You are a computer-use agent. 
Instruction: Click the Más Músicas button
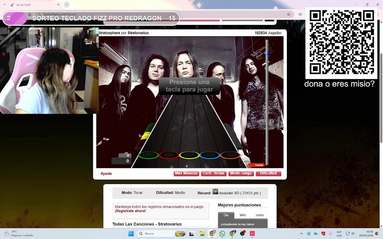(x=186, y=173)
